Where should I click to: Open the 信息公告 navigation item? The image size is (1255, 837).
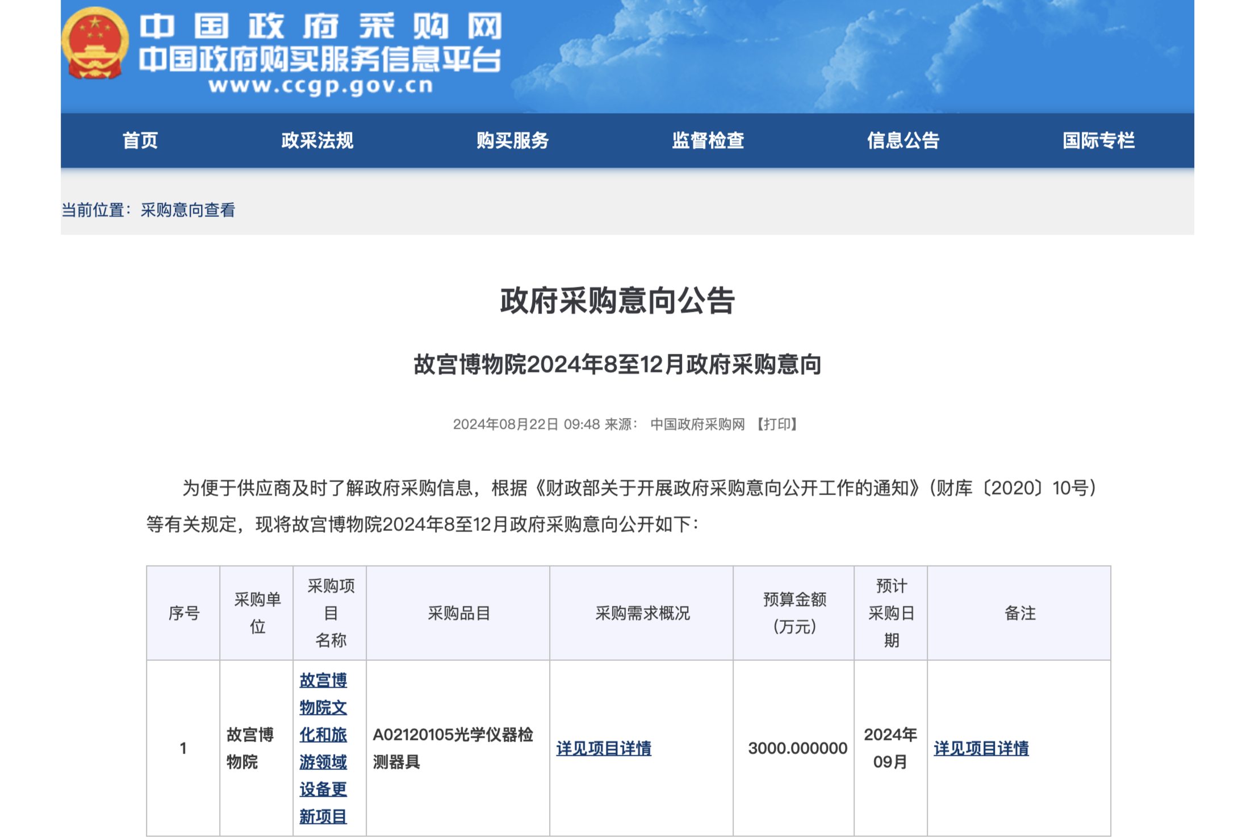click(903, 140)
